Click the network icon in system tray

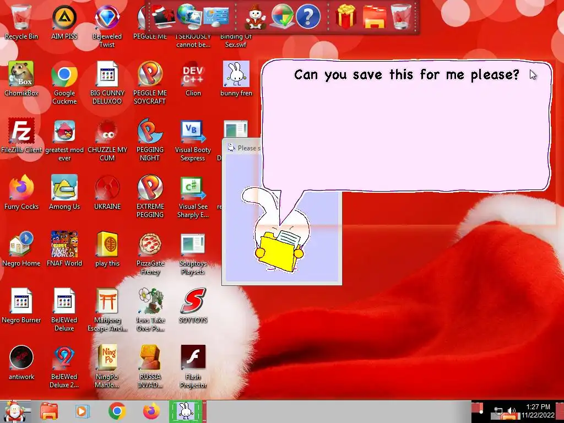(499, 411)
